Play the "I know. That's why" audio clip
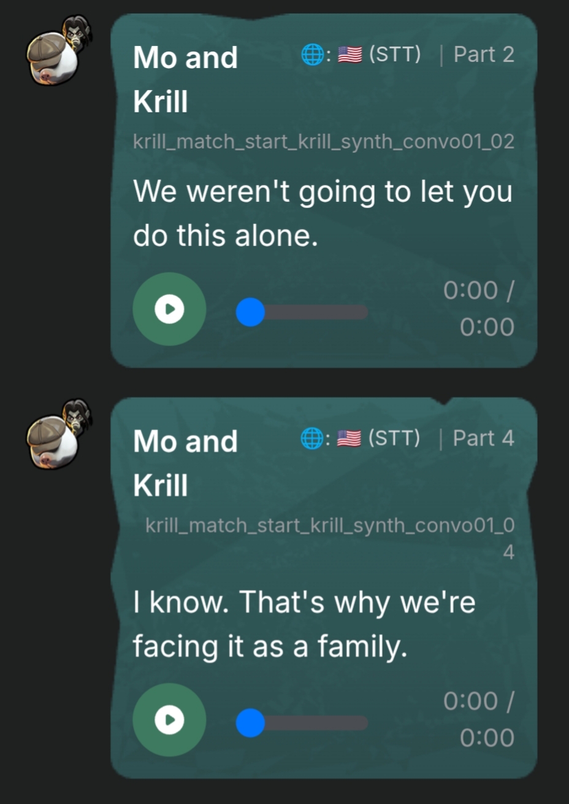 point(169,720)
